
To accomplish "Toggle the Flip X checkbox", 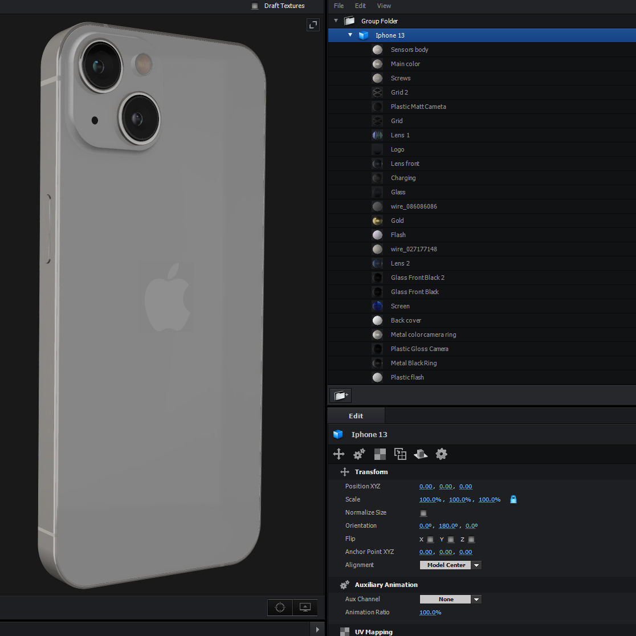I will click(x=430, y=540).
